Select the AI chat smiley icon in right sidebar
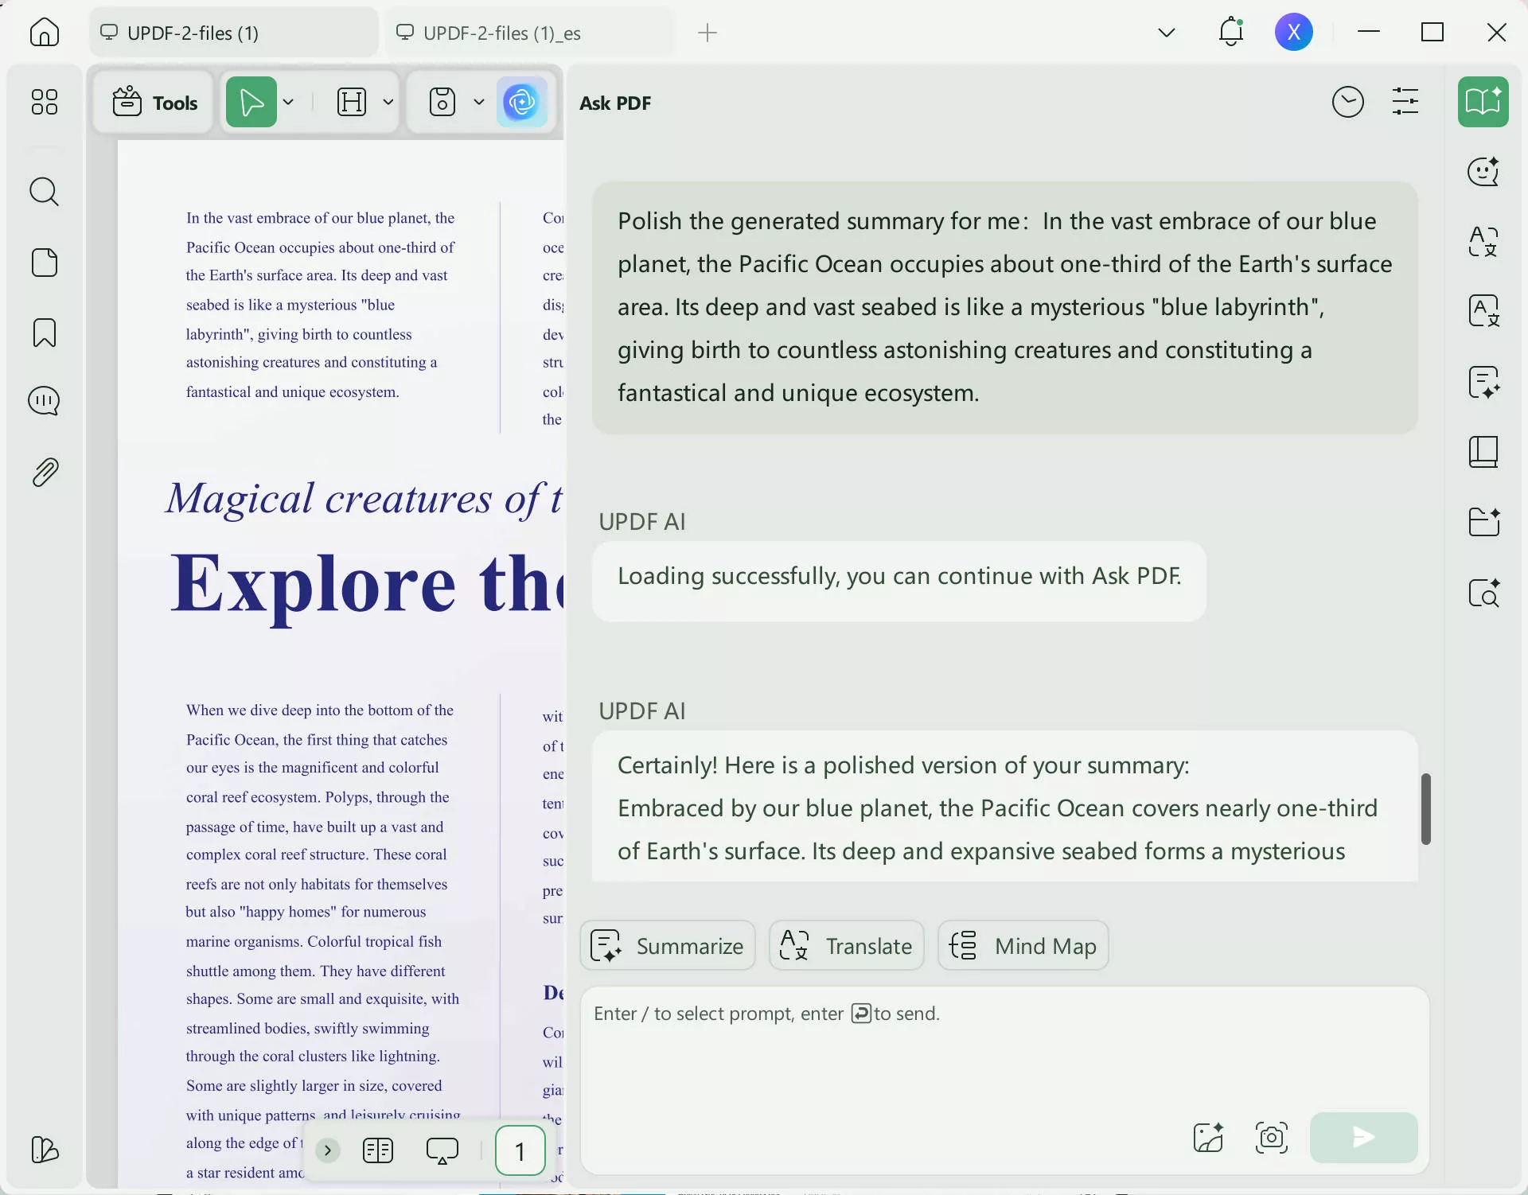Screen dimensions: 1528x1195 coord(1482,172)
